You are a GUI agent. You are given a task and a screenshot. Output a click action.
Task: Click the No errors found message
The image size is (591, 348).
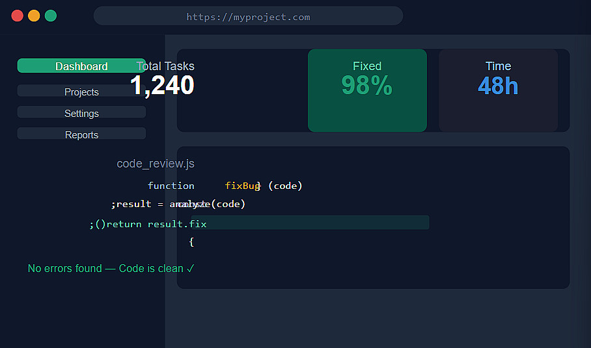pos(111,268)
